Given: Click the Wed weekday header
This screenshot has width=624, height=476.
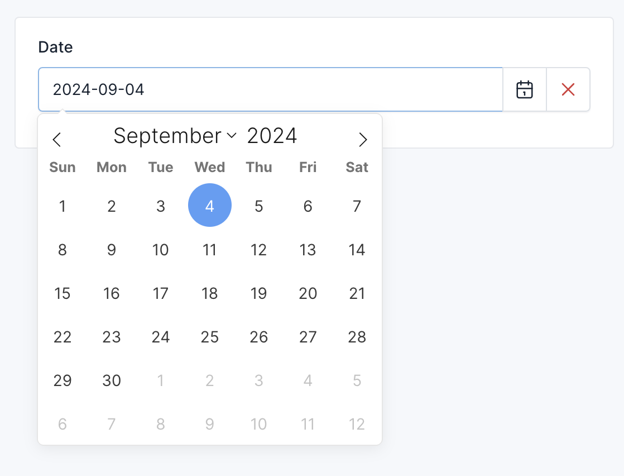Looking at the screenshot, I should (x=210, y=167).
